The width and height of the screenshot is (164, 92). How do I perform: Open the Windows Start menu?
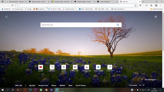[x=3, y=90]
